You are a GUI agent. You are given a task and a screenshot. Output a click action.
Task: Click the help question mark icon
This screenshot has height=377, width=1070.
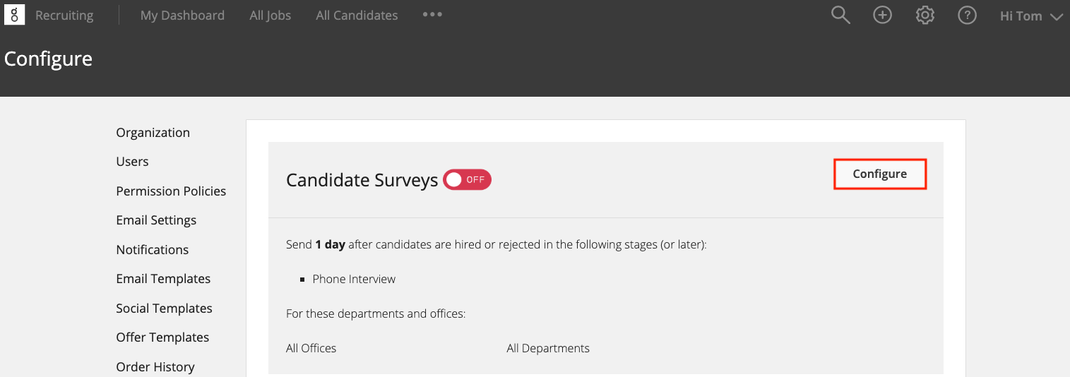[967, 15]
